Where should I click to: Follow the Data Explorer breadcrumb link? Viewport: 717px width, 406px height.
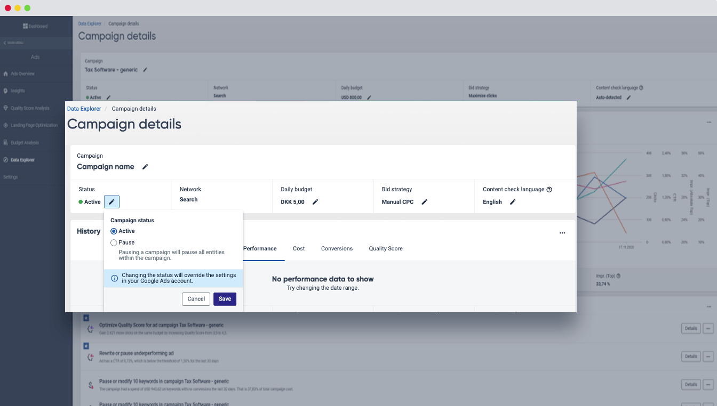pos(84,109)
